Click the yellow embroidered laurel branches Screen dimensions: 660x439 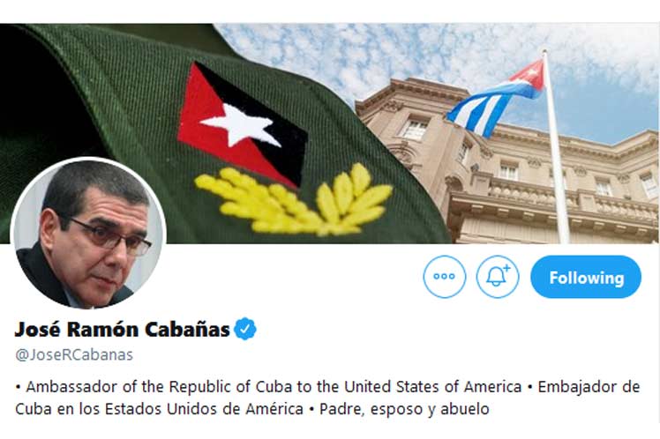click(294, 201)
